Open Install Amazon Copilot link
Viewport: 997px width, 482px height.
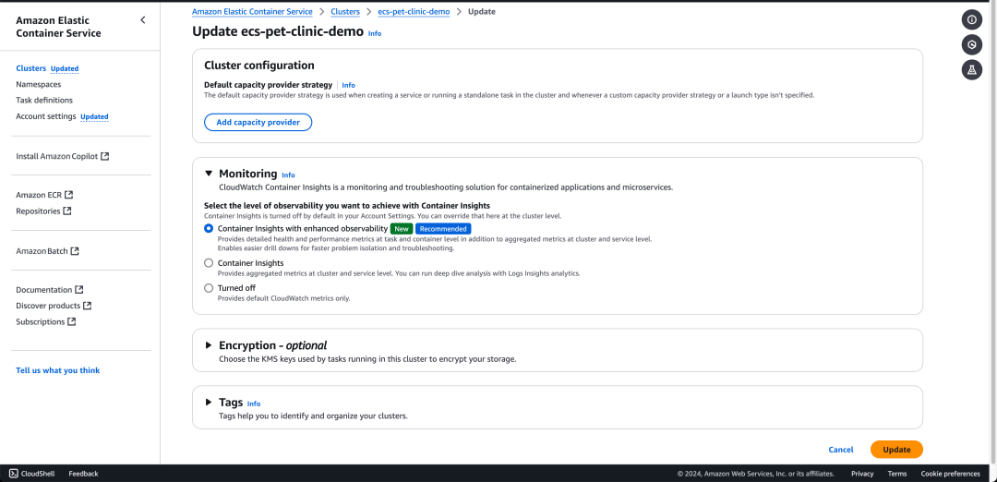(56, 156)
